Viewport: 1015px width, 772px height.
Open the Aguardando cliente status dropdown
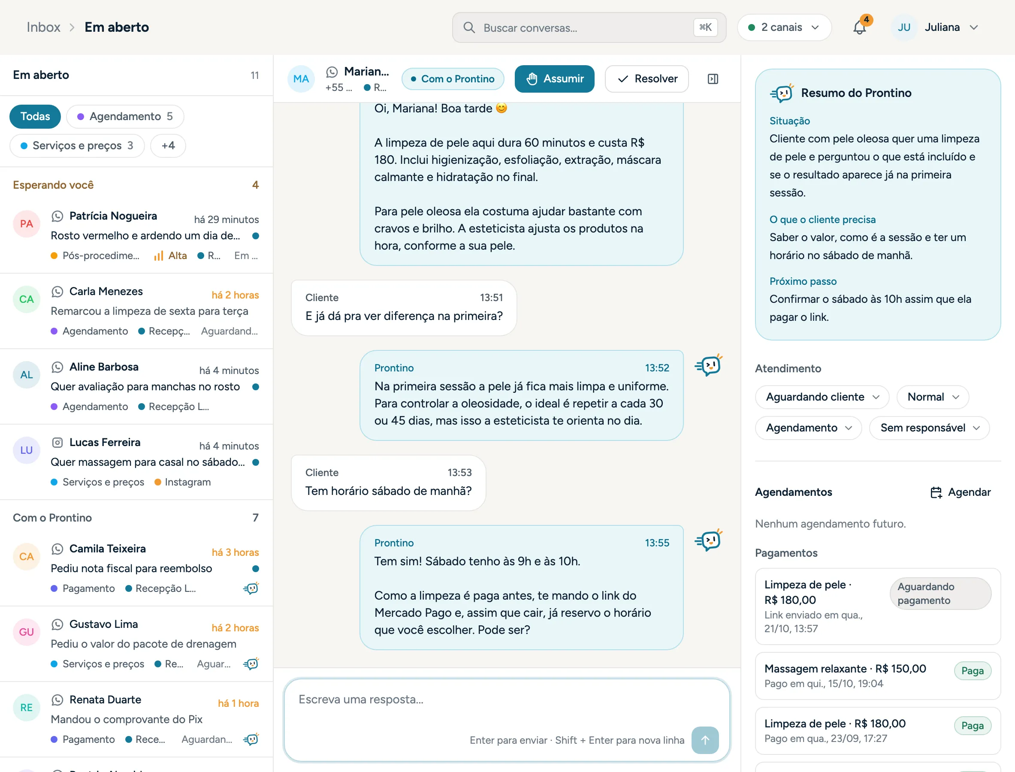(822, 397)
